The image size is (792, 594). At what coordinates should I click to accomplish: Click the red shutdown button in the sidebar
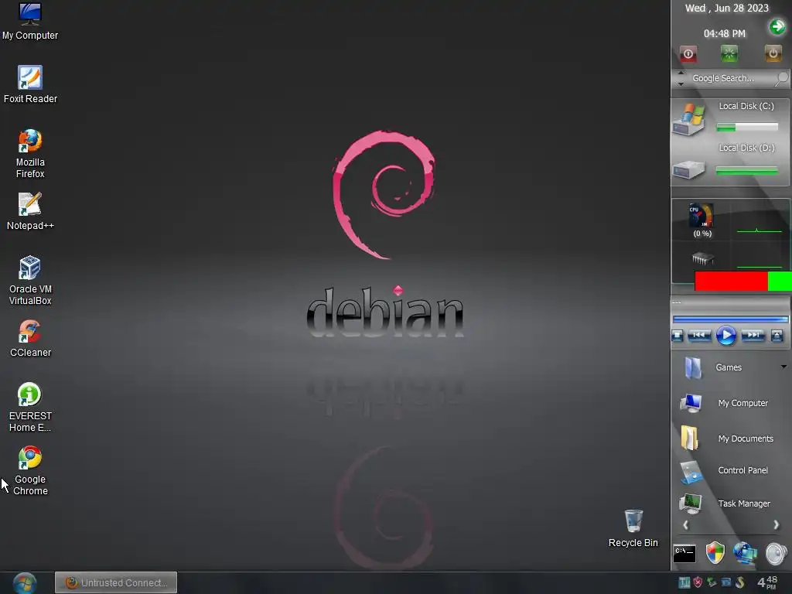coord(688,54)
